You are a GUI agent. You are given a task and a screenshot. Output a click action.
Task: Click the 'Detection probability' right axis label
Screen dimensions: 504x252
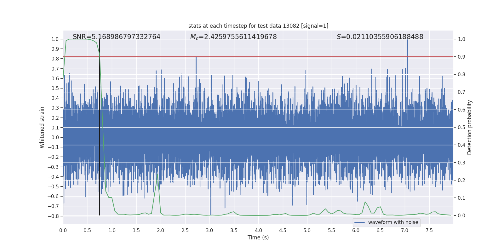click(469, 127)
